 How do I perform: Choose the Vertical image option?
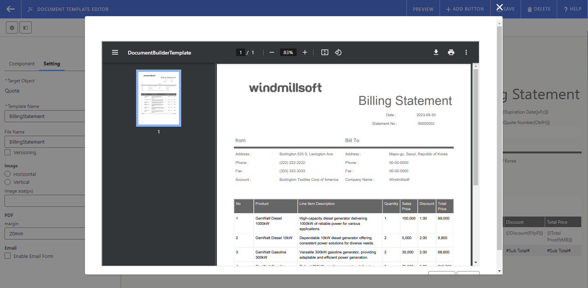[x=8, y=182]
